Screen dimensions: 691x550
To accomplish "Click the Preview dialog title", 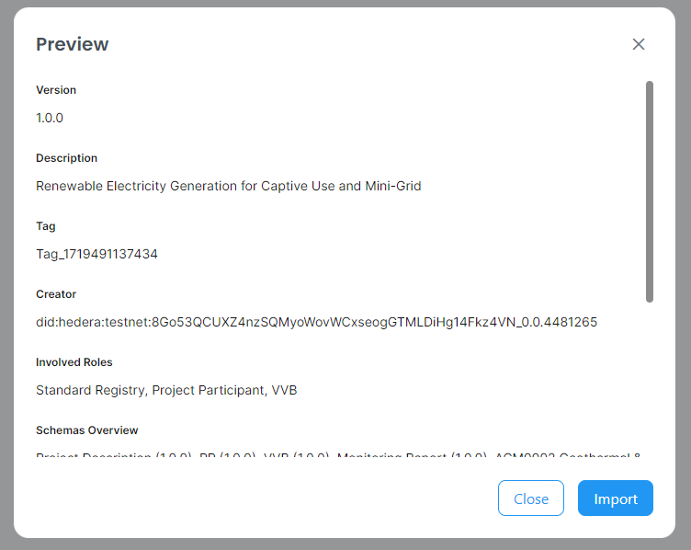I will coord(72,44).
